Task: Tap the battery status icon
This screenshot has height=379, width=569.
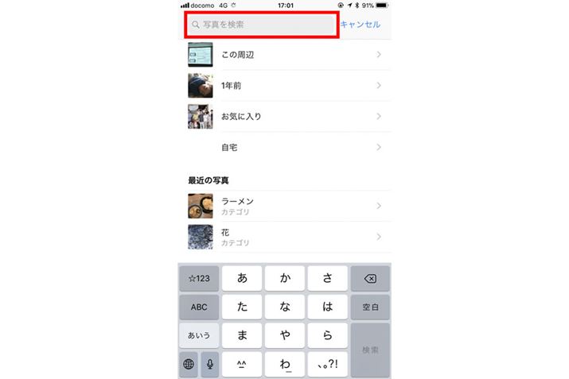Action: 382,6
